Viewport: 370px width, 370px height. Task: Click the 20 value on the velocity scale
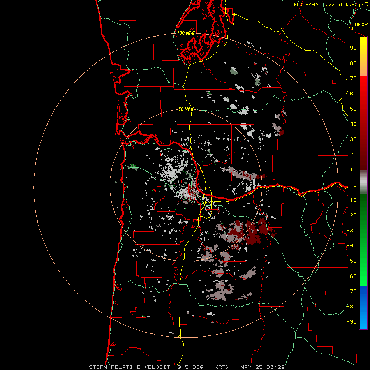click(353, 155)
